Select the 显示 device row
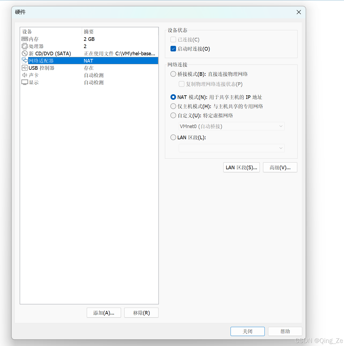The image size is (344, 346). point(89,82)
